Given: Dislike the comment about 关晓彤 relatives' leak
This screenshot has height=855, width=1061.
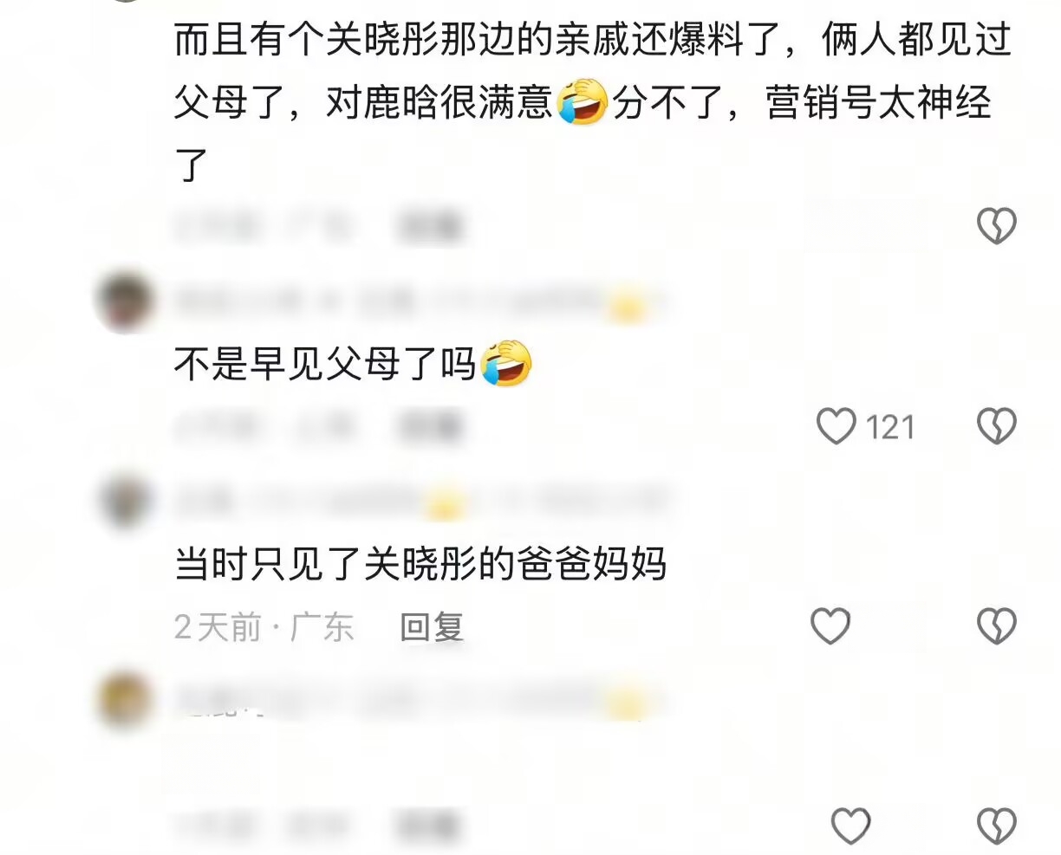Looking at the screenshot, I should click(x=997, y=226).
